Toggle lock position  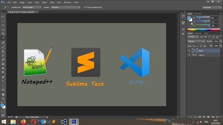tap(201, 46)
